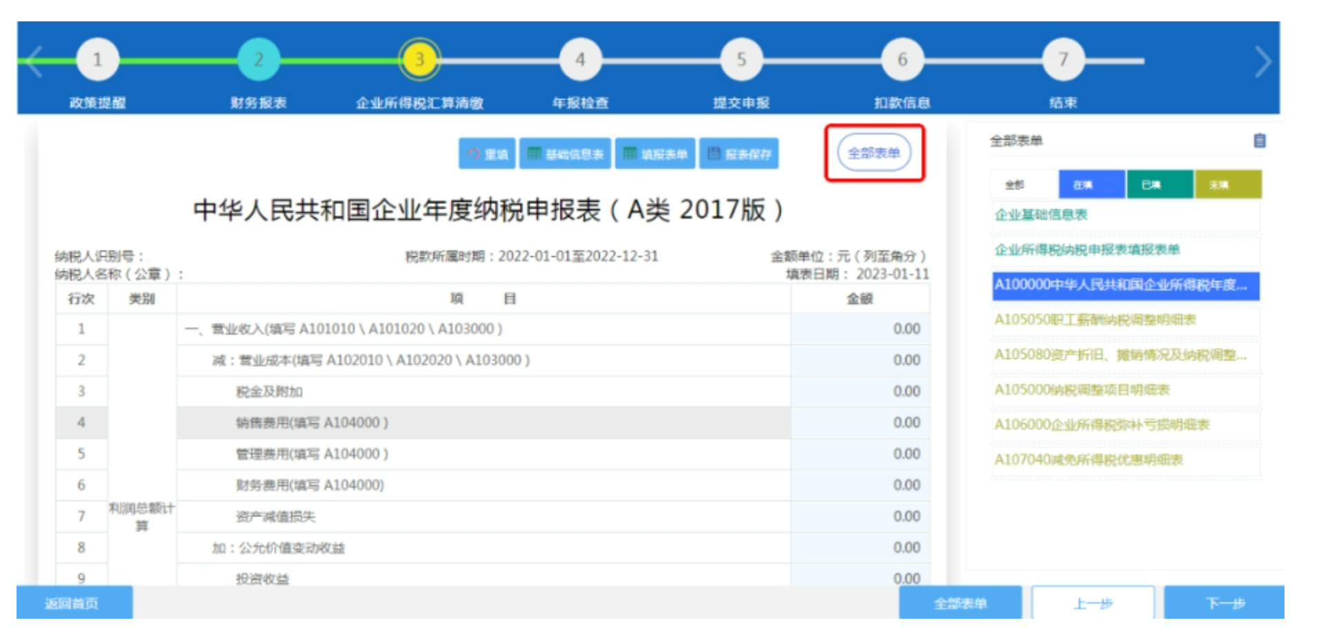Click the 销售费用(填写 A104000) row text
Image resolution: width=1339 pixels, height=627 pixels.
tap(312, 423)
